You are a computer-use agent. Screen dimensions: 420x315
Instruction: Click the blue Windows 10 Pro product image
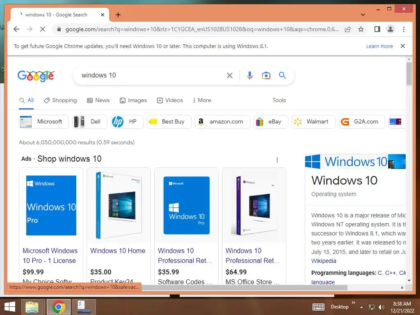point(51,205)
